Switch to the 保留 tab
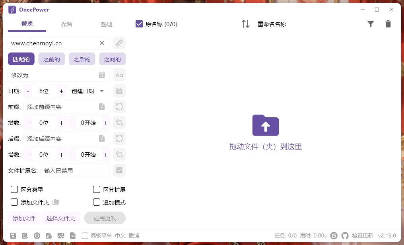 click(67, 24)
